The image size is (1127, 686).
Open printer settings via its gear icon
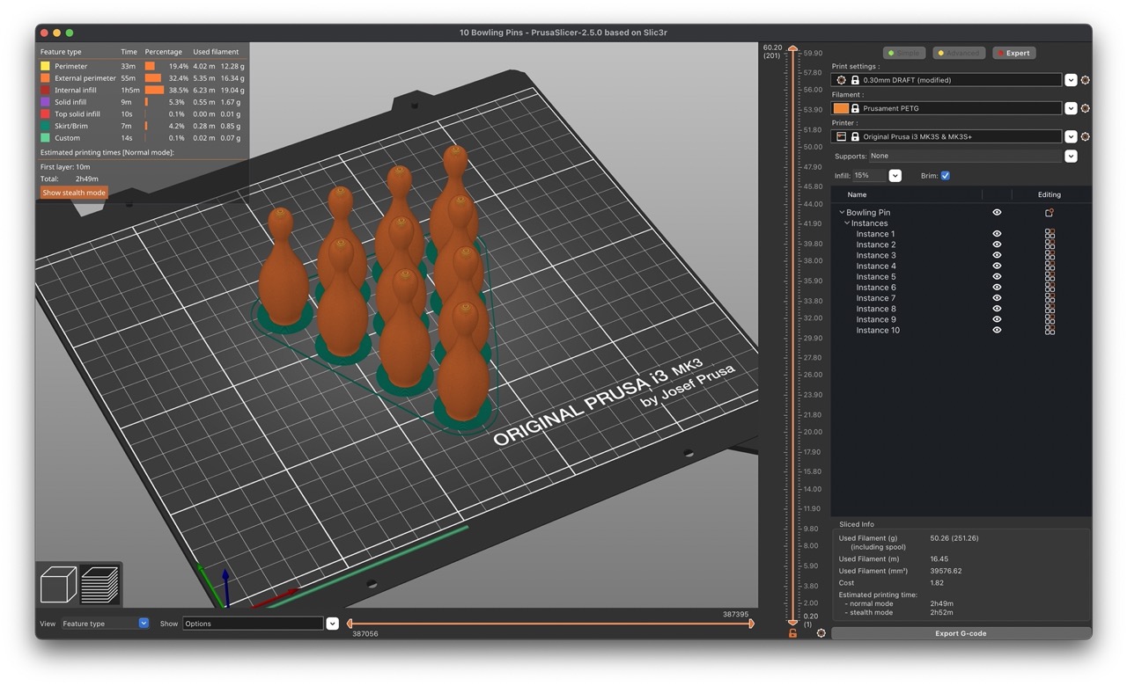point(1085,137)
